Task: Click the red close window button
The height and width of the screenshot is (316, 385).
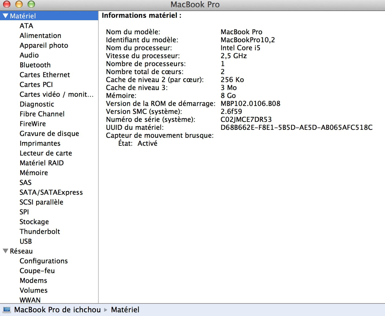Action: click(7, 4)
